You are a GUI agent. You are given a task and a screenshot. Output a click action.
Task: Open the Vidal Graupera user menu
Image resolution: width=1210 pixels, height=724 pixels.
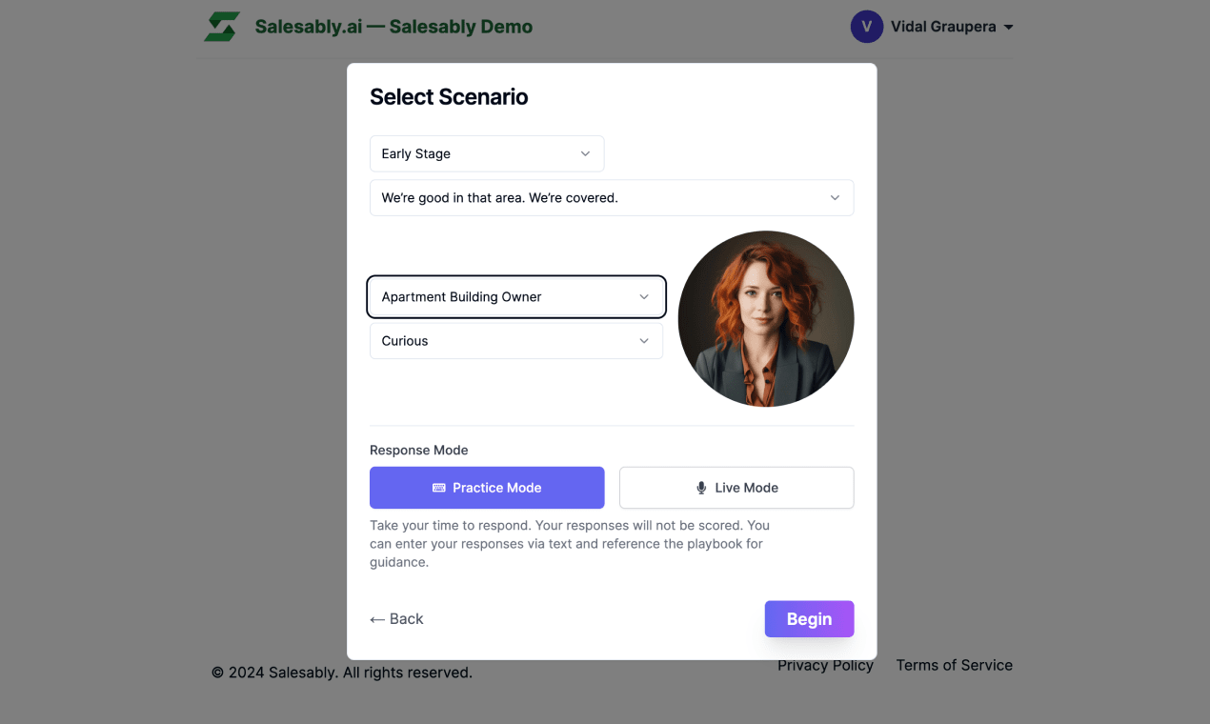[942, 27]
